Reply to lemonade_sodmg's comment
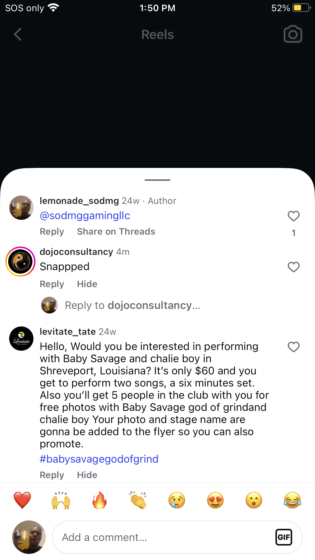 pos(52,232)
